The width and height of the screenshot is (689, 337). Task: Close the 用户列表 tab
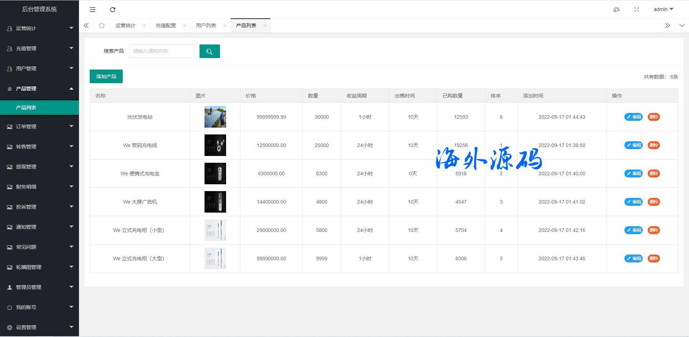225,25
